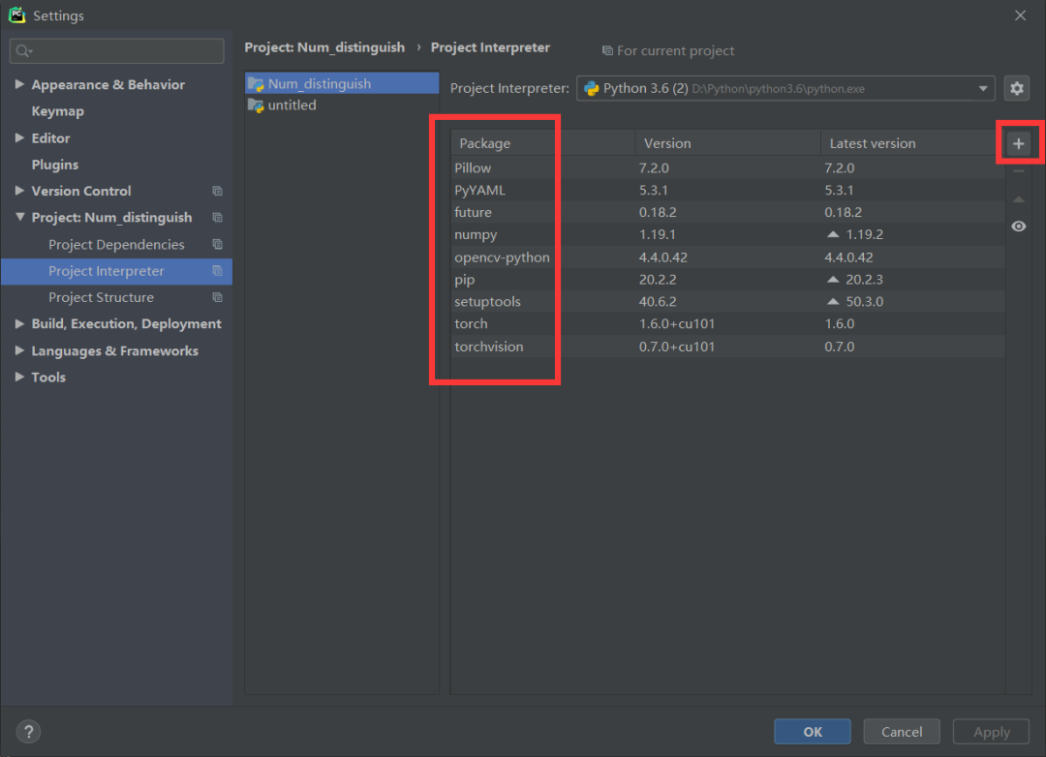Click torchvision version 0.7.0+cu101 cell
Screen dimensions: 1046x757
coord(676,347)
